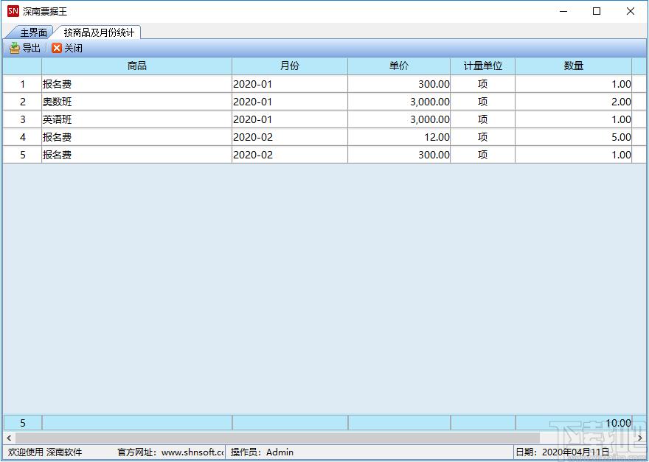Click the horizontal scrollbar thumb

tap(277, 438)
